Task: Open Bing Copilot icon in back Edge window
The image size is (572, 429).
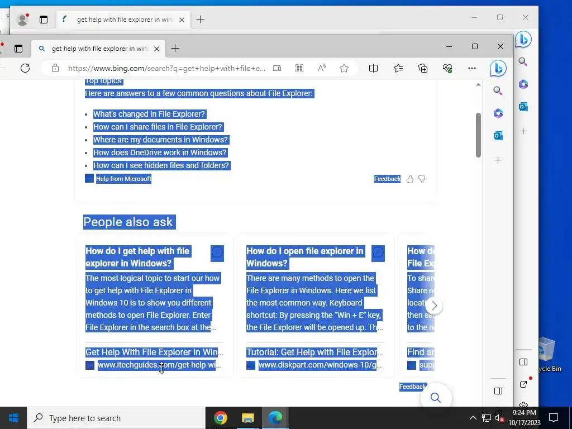Action: click(x=523, y=39)
